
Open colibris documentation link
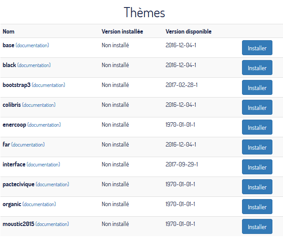39,105
